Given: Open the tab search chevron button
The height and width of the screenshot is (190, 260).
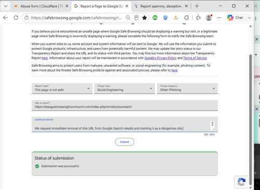Looking at the screenshot, I should [5, 6].
